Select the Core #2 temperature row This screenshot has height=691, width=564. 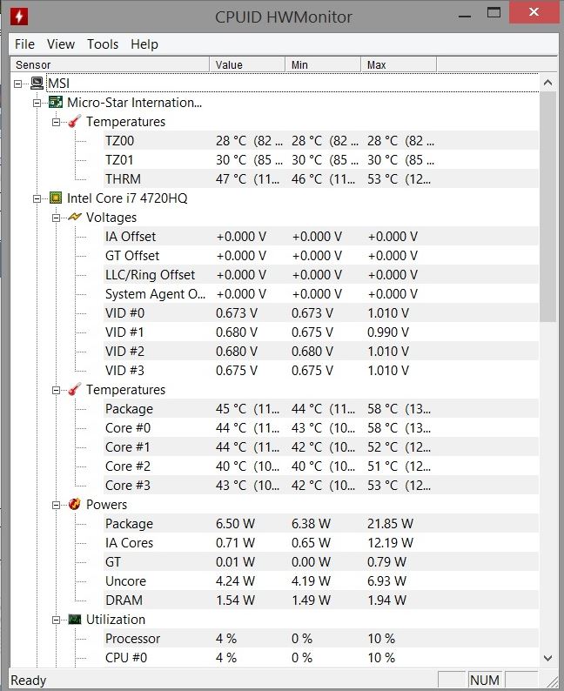pos(320,466)
